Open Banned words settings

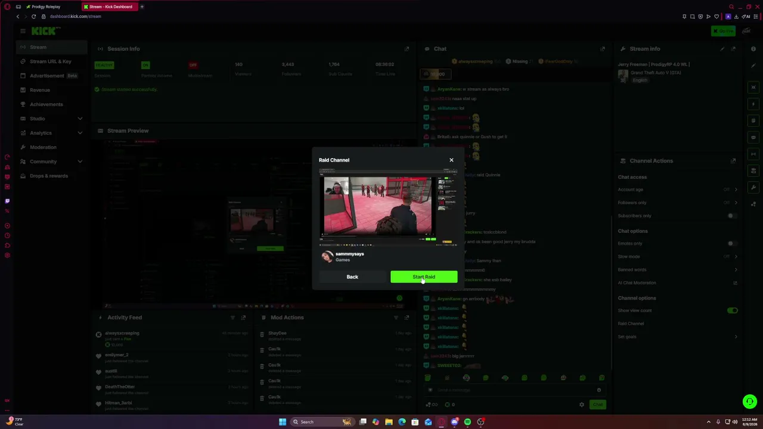[x=678, y=269]
